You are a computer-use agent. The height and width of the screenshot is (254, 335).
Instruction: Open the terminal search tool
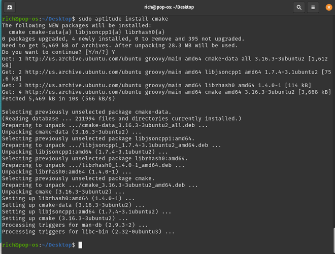[x=299, y=7]
